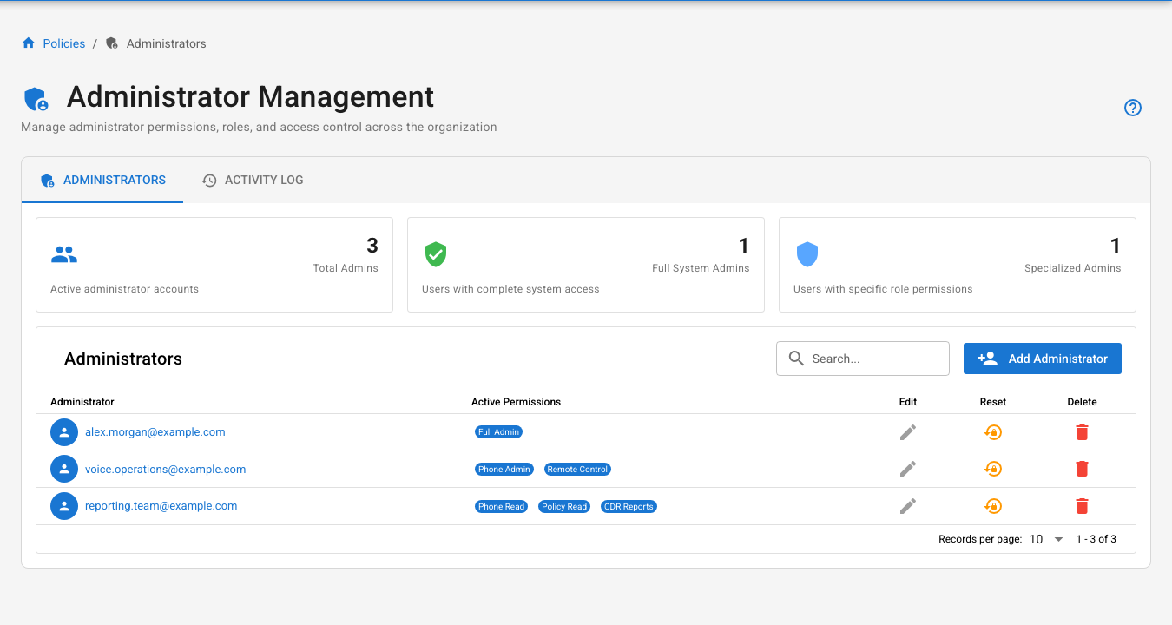The height and width of the screenshot is (625, 1172).
Task: Click the Policy Read permission chip
Action: point(564,506)
